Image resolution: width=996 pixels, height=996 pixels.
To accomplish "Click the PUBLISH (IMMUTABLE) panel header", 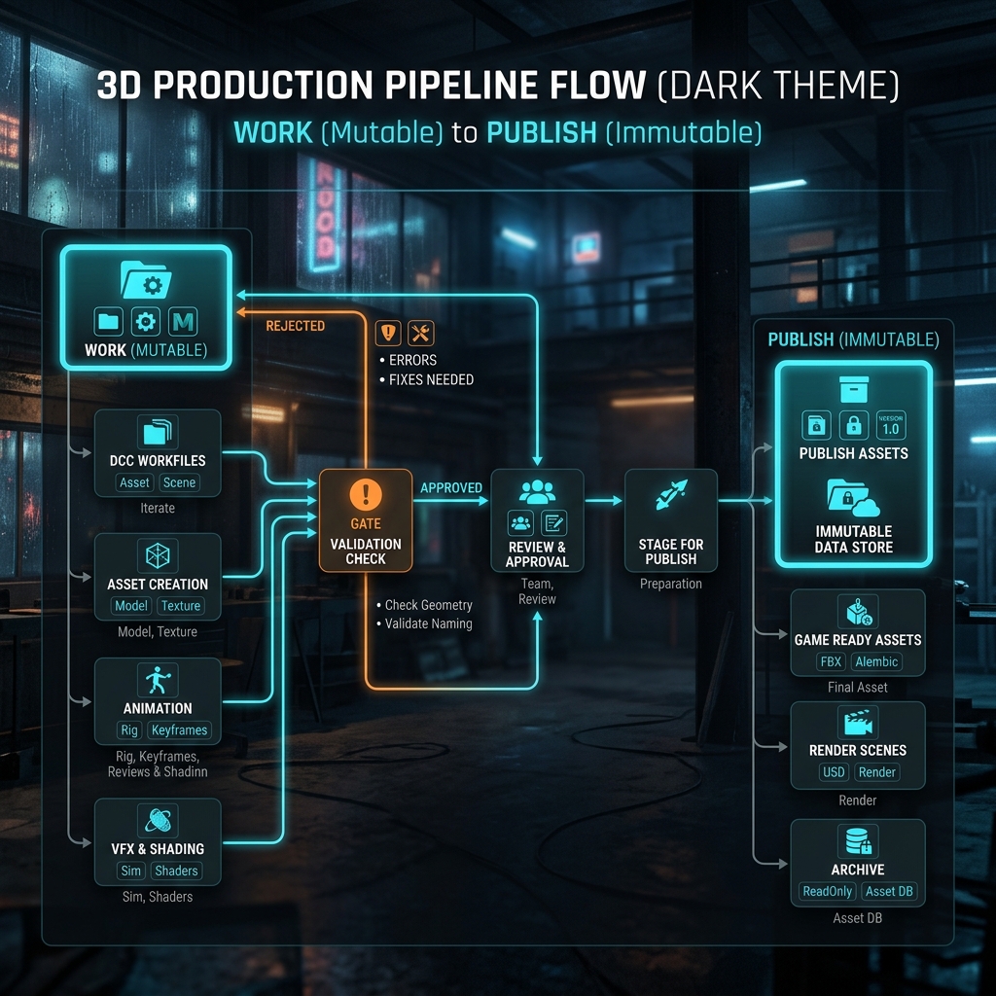I will tap(854, 339).
